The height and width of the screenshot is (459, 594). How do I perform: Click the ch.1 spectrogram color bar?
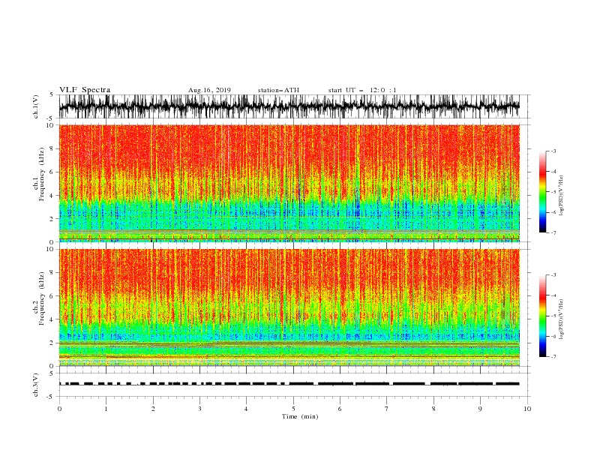click(542, 192)
